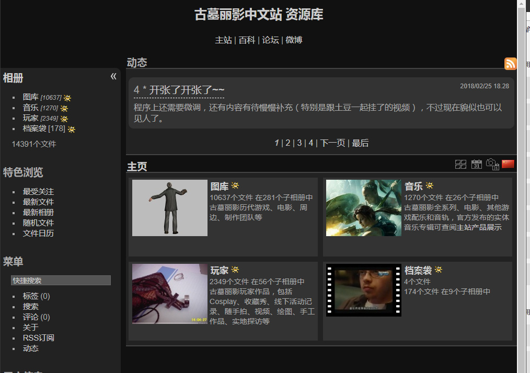Open the calendar view icon
530x373 pixels.
(477, 164)
